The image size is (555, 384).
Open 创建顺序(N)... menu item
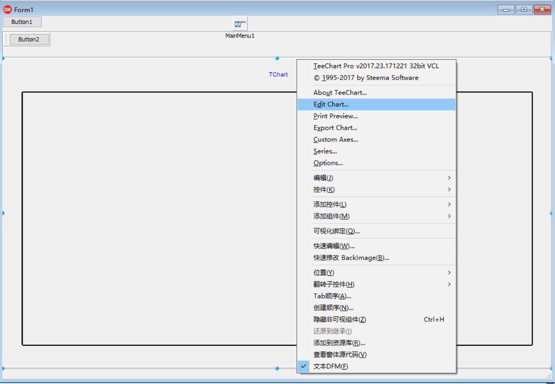[x=376, y=308]
